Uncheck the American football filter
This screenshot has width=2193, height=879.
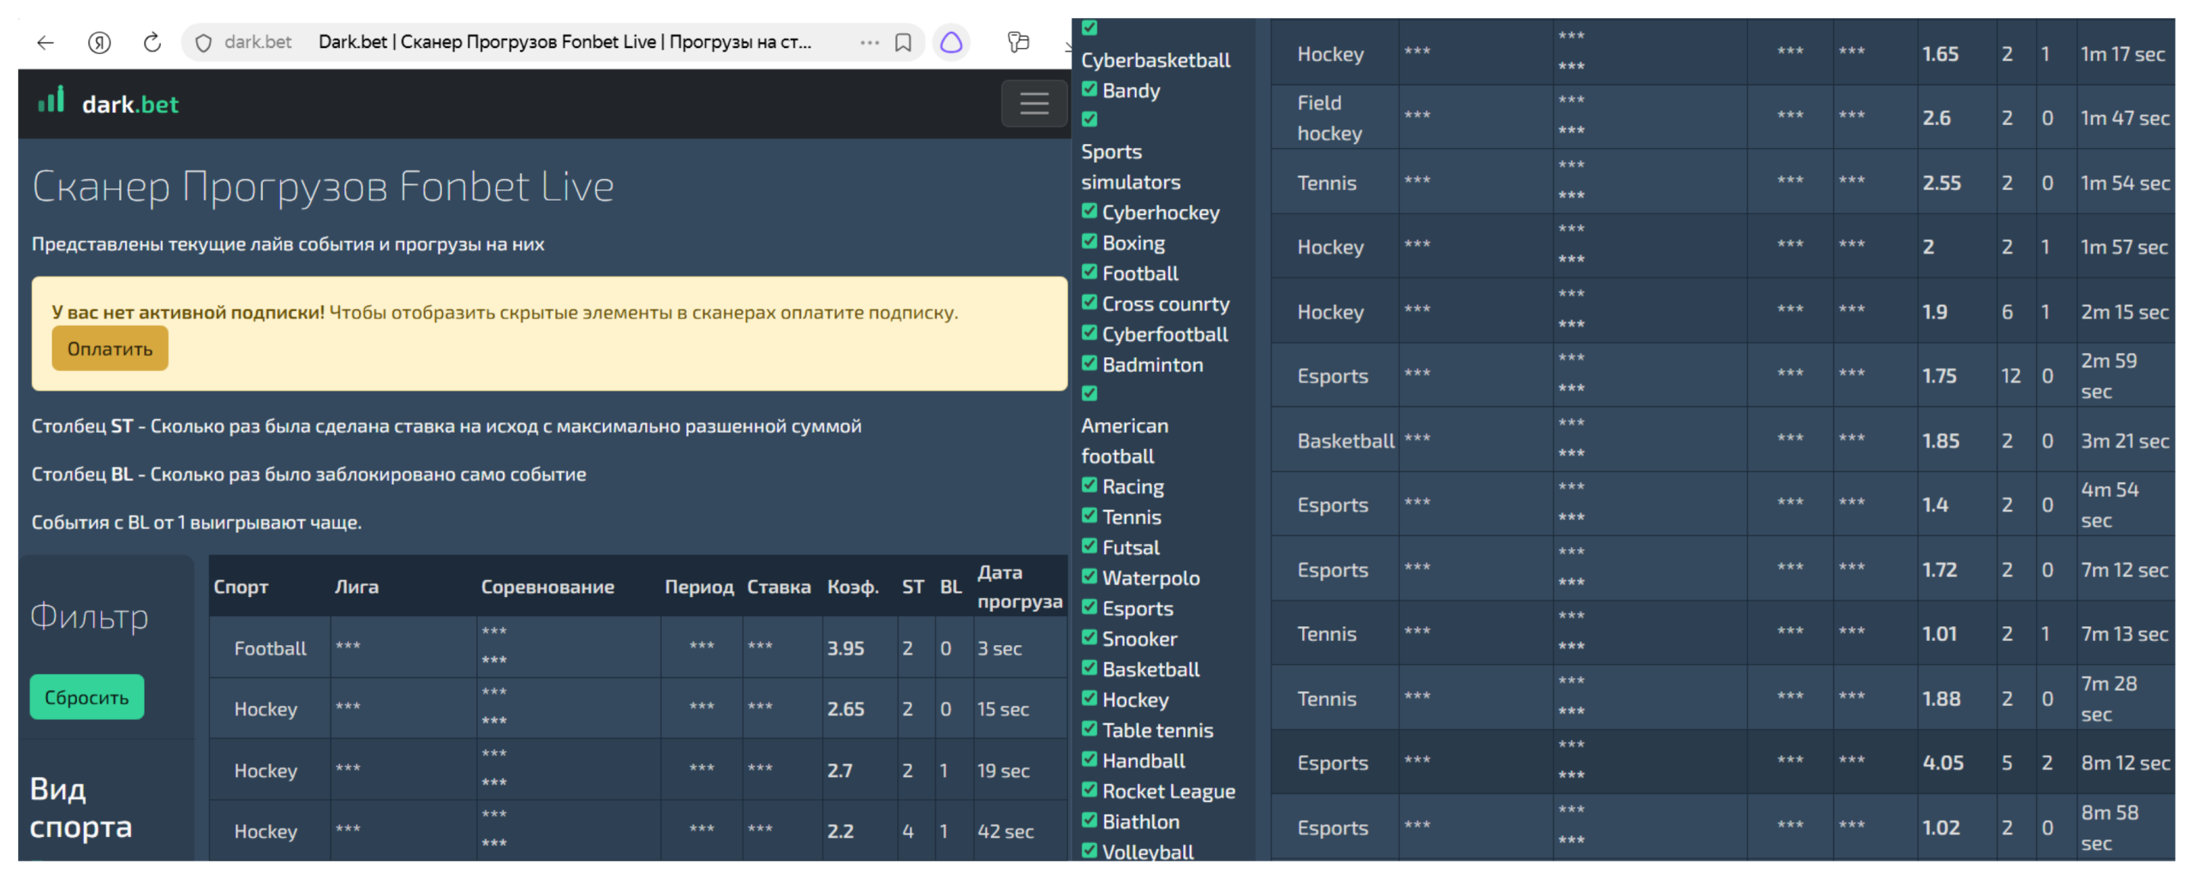pyautogui.click(x=1090, y=393)
